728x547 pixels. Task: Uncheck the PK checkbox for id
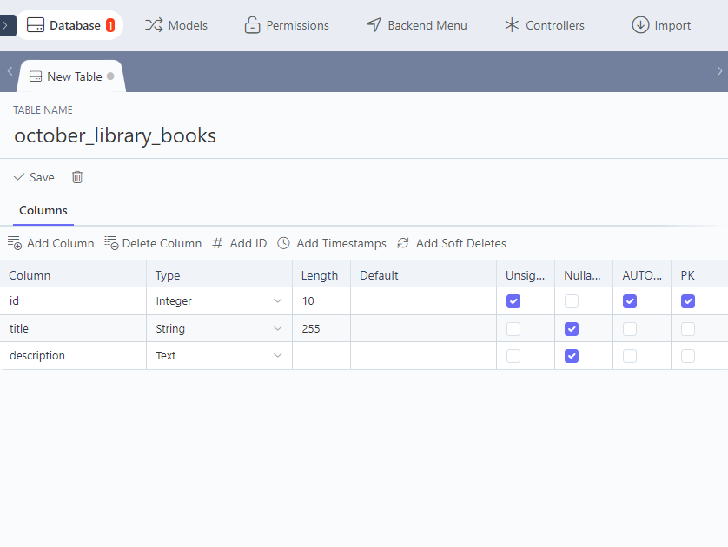[x=688, y=301]
